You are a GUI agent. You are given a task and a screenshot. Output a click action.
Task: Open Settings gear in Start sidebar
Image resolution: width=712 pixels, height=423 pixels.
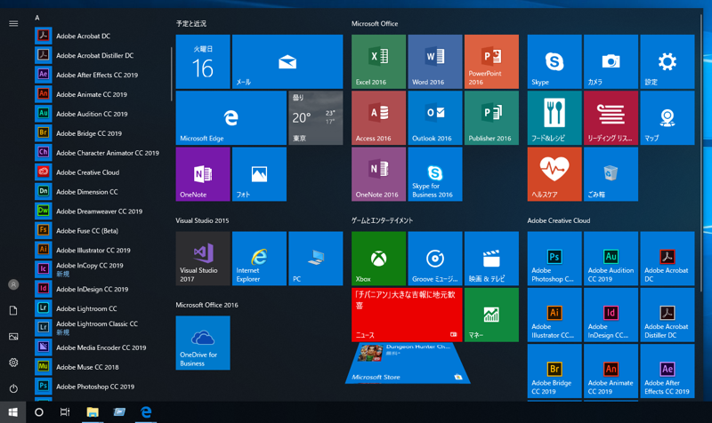click(13, 363)
